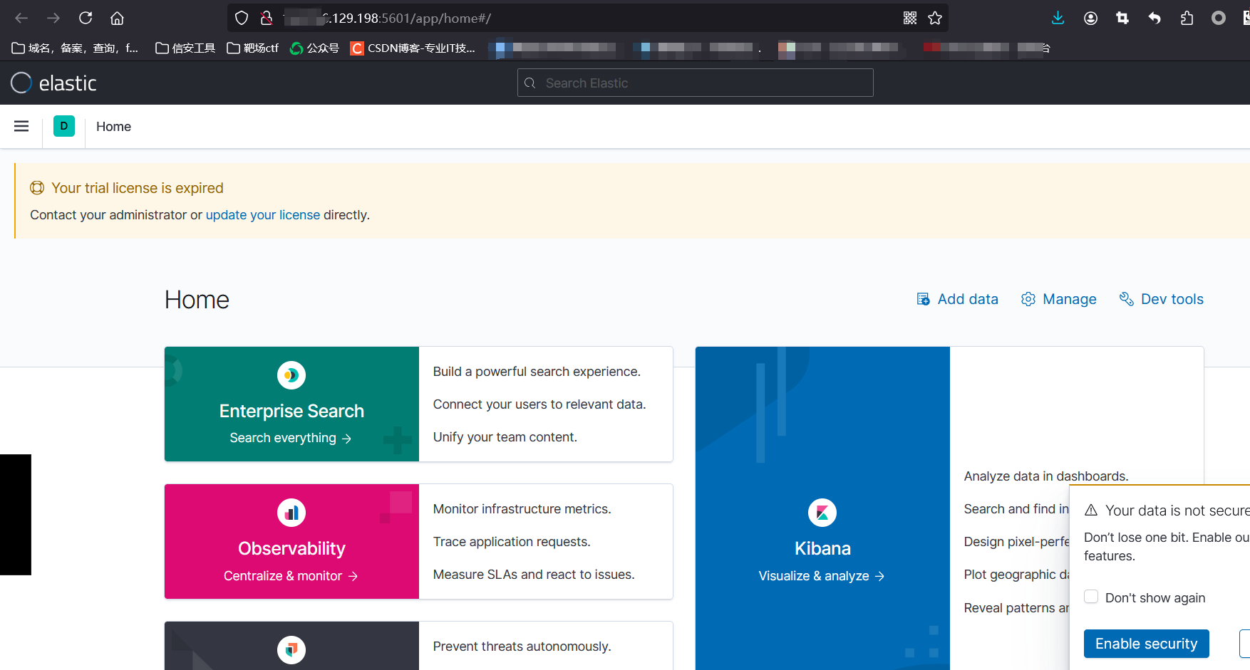Click the elastic logo
This screenshot has width=1250, height=670.
click(x=54, y=83)
